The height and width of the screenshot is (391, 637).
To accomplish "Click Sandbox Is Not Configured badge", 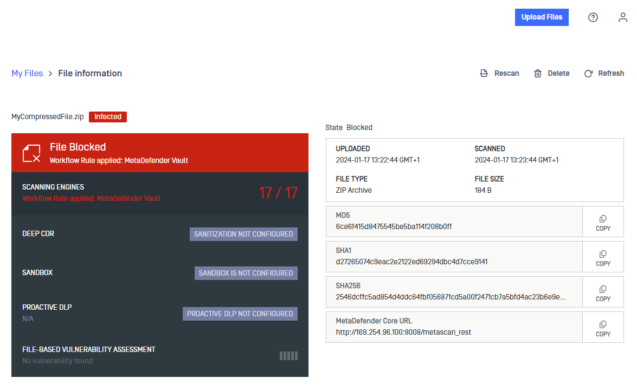I will 246,273.
